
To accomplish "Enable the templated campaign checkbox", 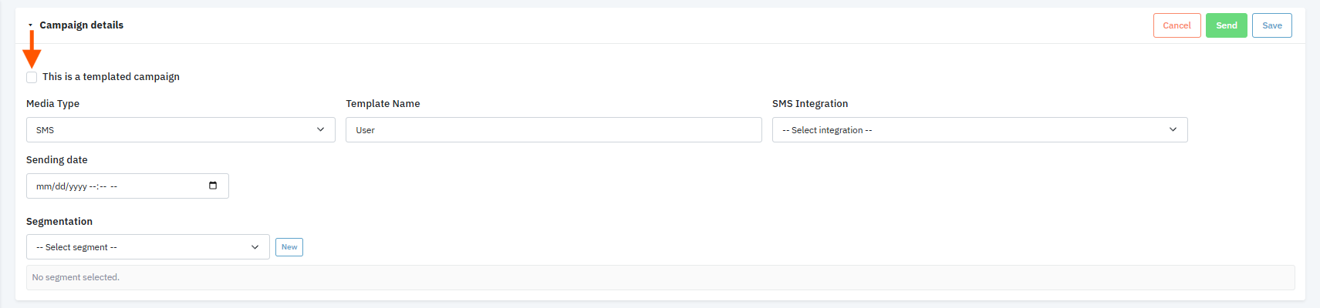I will point(32,77).
